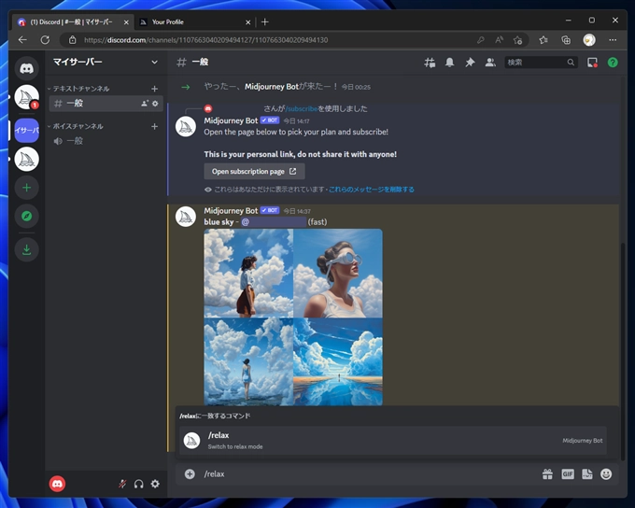The height and width of the screenshot is (508, 635).
Task: Open the sailboat server below マイサーバー icon
Action: (x=27, y=159)
